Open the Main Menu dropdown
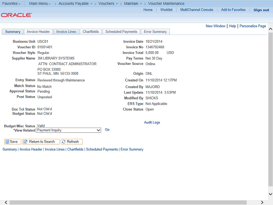Viewport: 273px width, 205px height. (x=40, y=3)
